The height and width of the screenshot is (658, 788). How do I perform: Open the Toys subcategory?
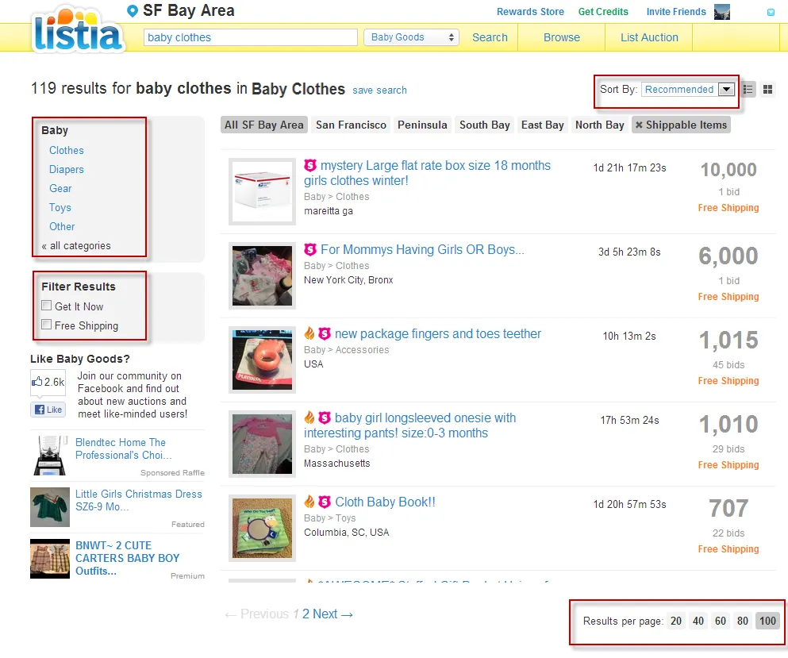pyautogui.click(x=60, y=208)
